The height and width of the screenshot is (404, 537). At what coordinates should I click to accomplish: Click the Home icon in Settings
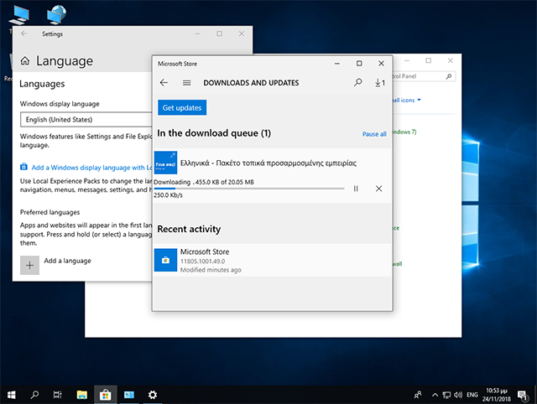point(25,61)
